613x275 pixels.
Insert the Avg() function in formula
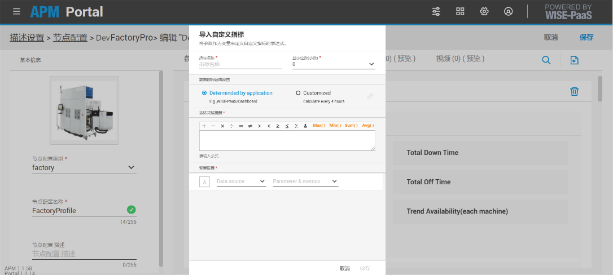(368, 125)
